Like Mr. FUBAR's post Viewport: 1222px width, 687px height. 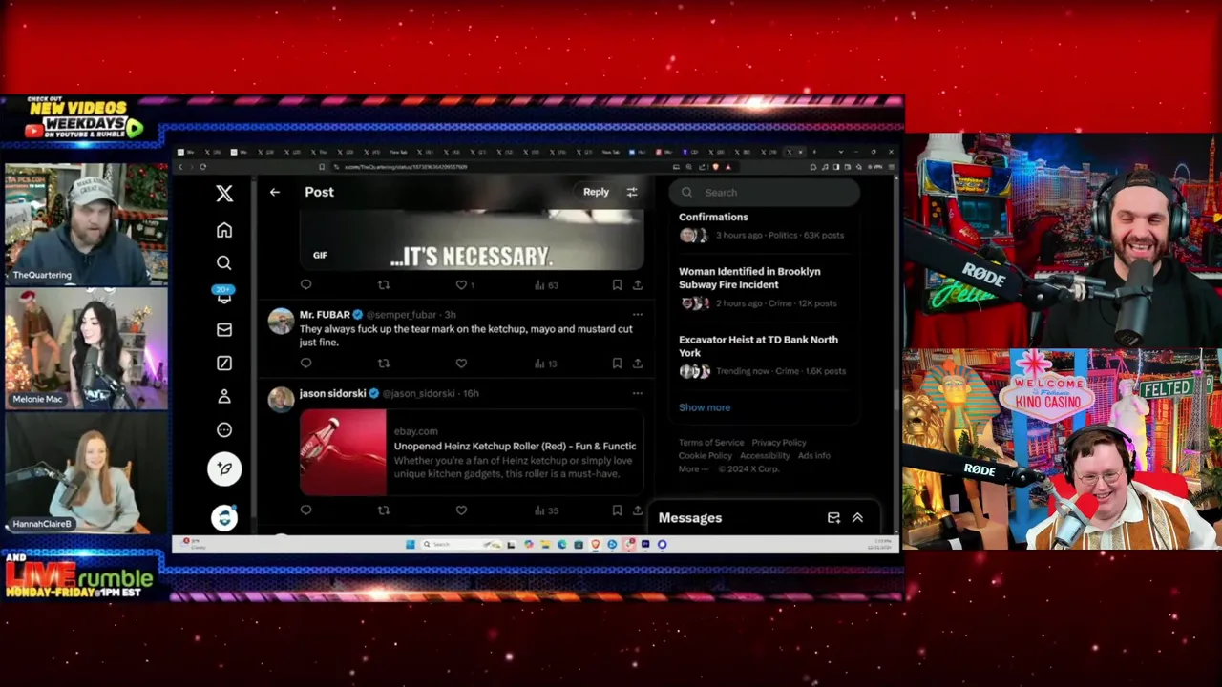[x=461, y=363]
